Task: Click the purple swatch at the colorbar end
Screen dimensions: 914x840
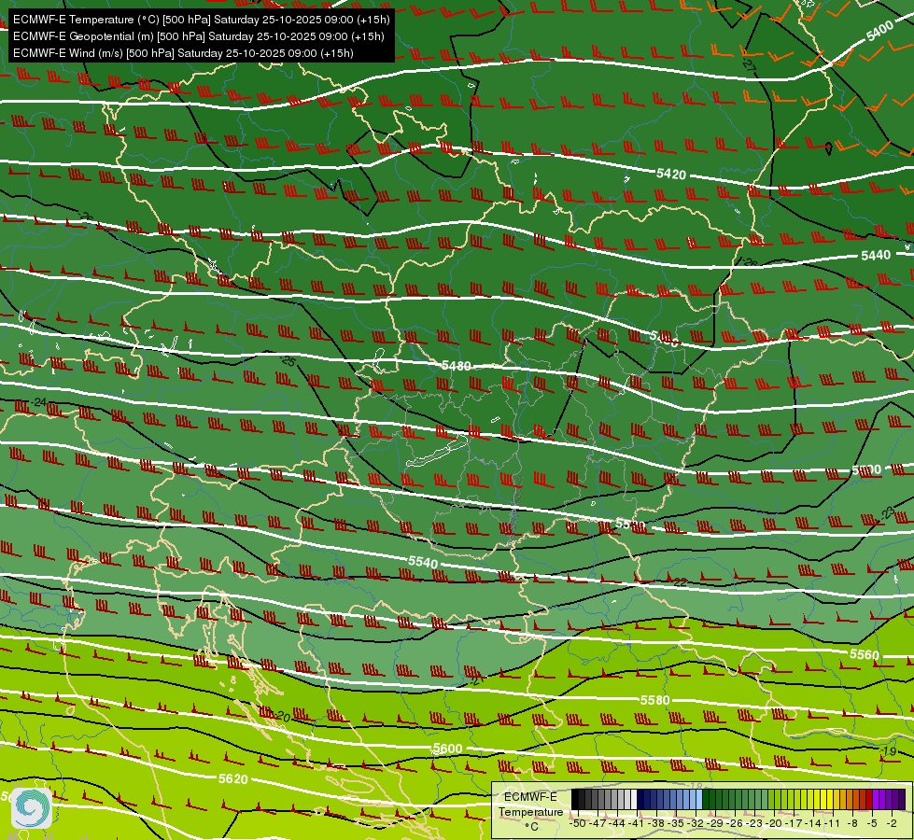Action: pyautogui.click(x=903, y=799)
